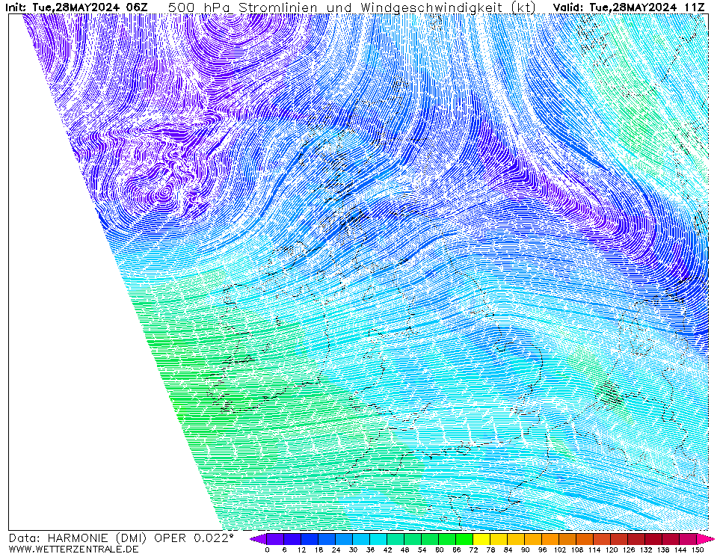Click the cyan swatch between 36 and 42
This screenshot has height=554, width=717.
(378, 539)
